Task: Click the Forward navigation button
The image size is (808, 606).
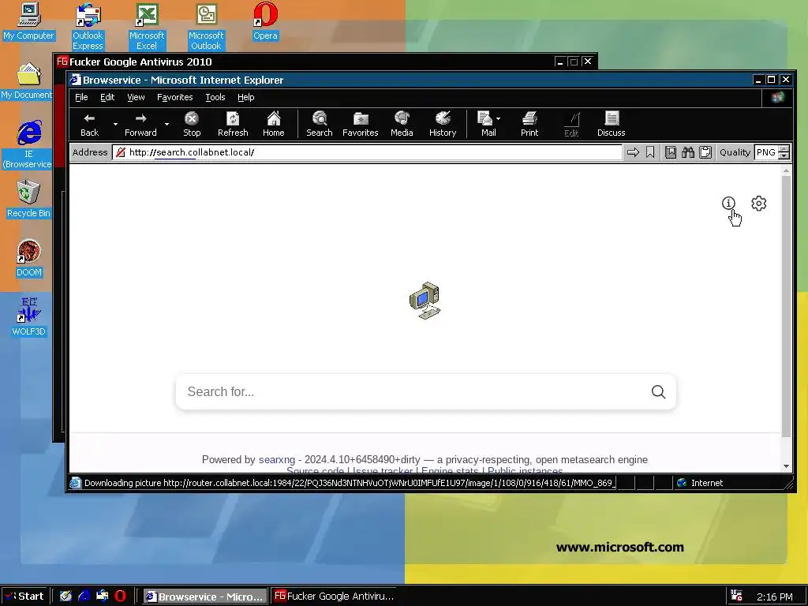Action: tap(140, 124)
